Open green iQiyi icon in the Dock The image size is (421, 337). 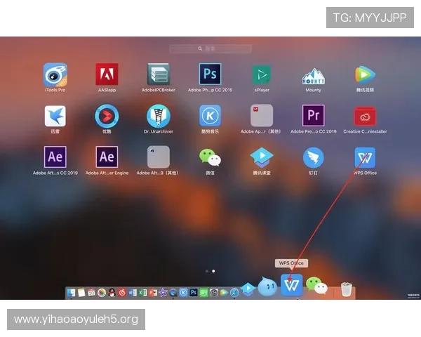coord(203,292)
